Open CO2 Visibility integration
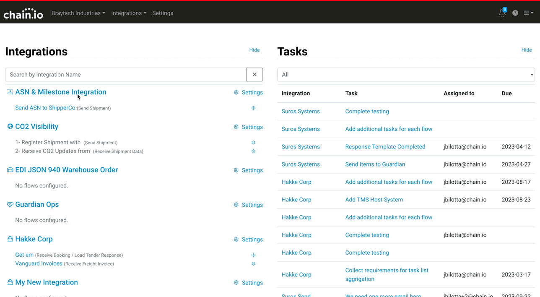Screen dimensions: 540x297 [37, 127]
